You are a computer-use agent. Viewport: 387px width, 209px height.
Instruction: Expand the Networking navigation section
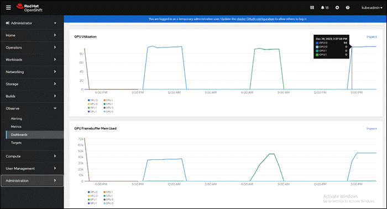pos(32,72)
